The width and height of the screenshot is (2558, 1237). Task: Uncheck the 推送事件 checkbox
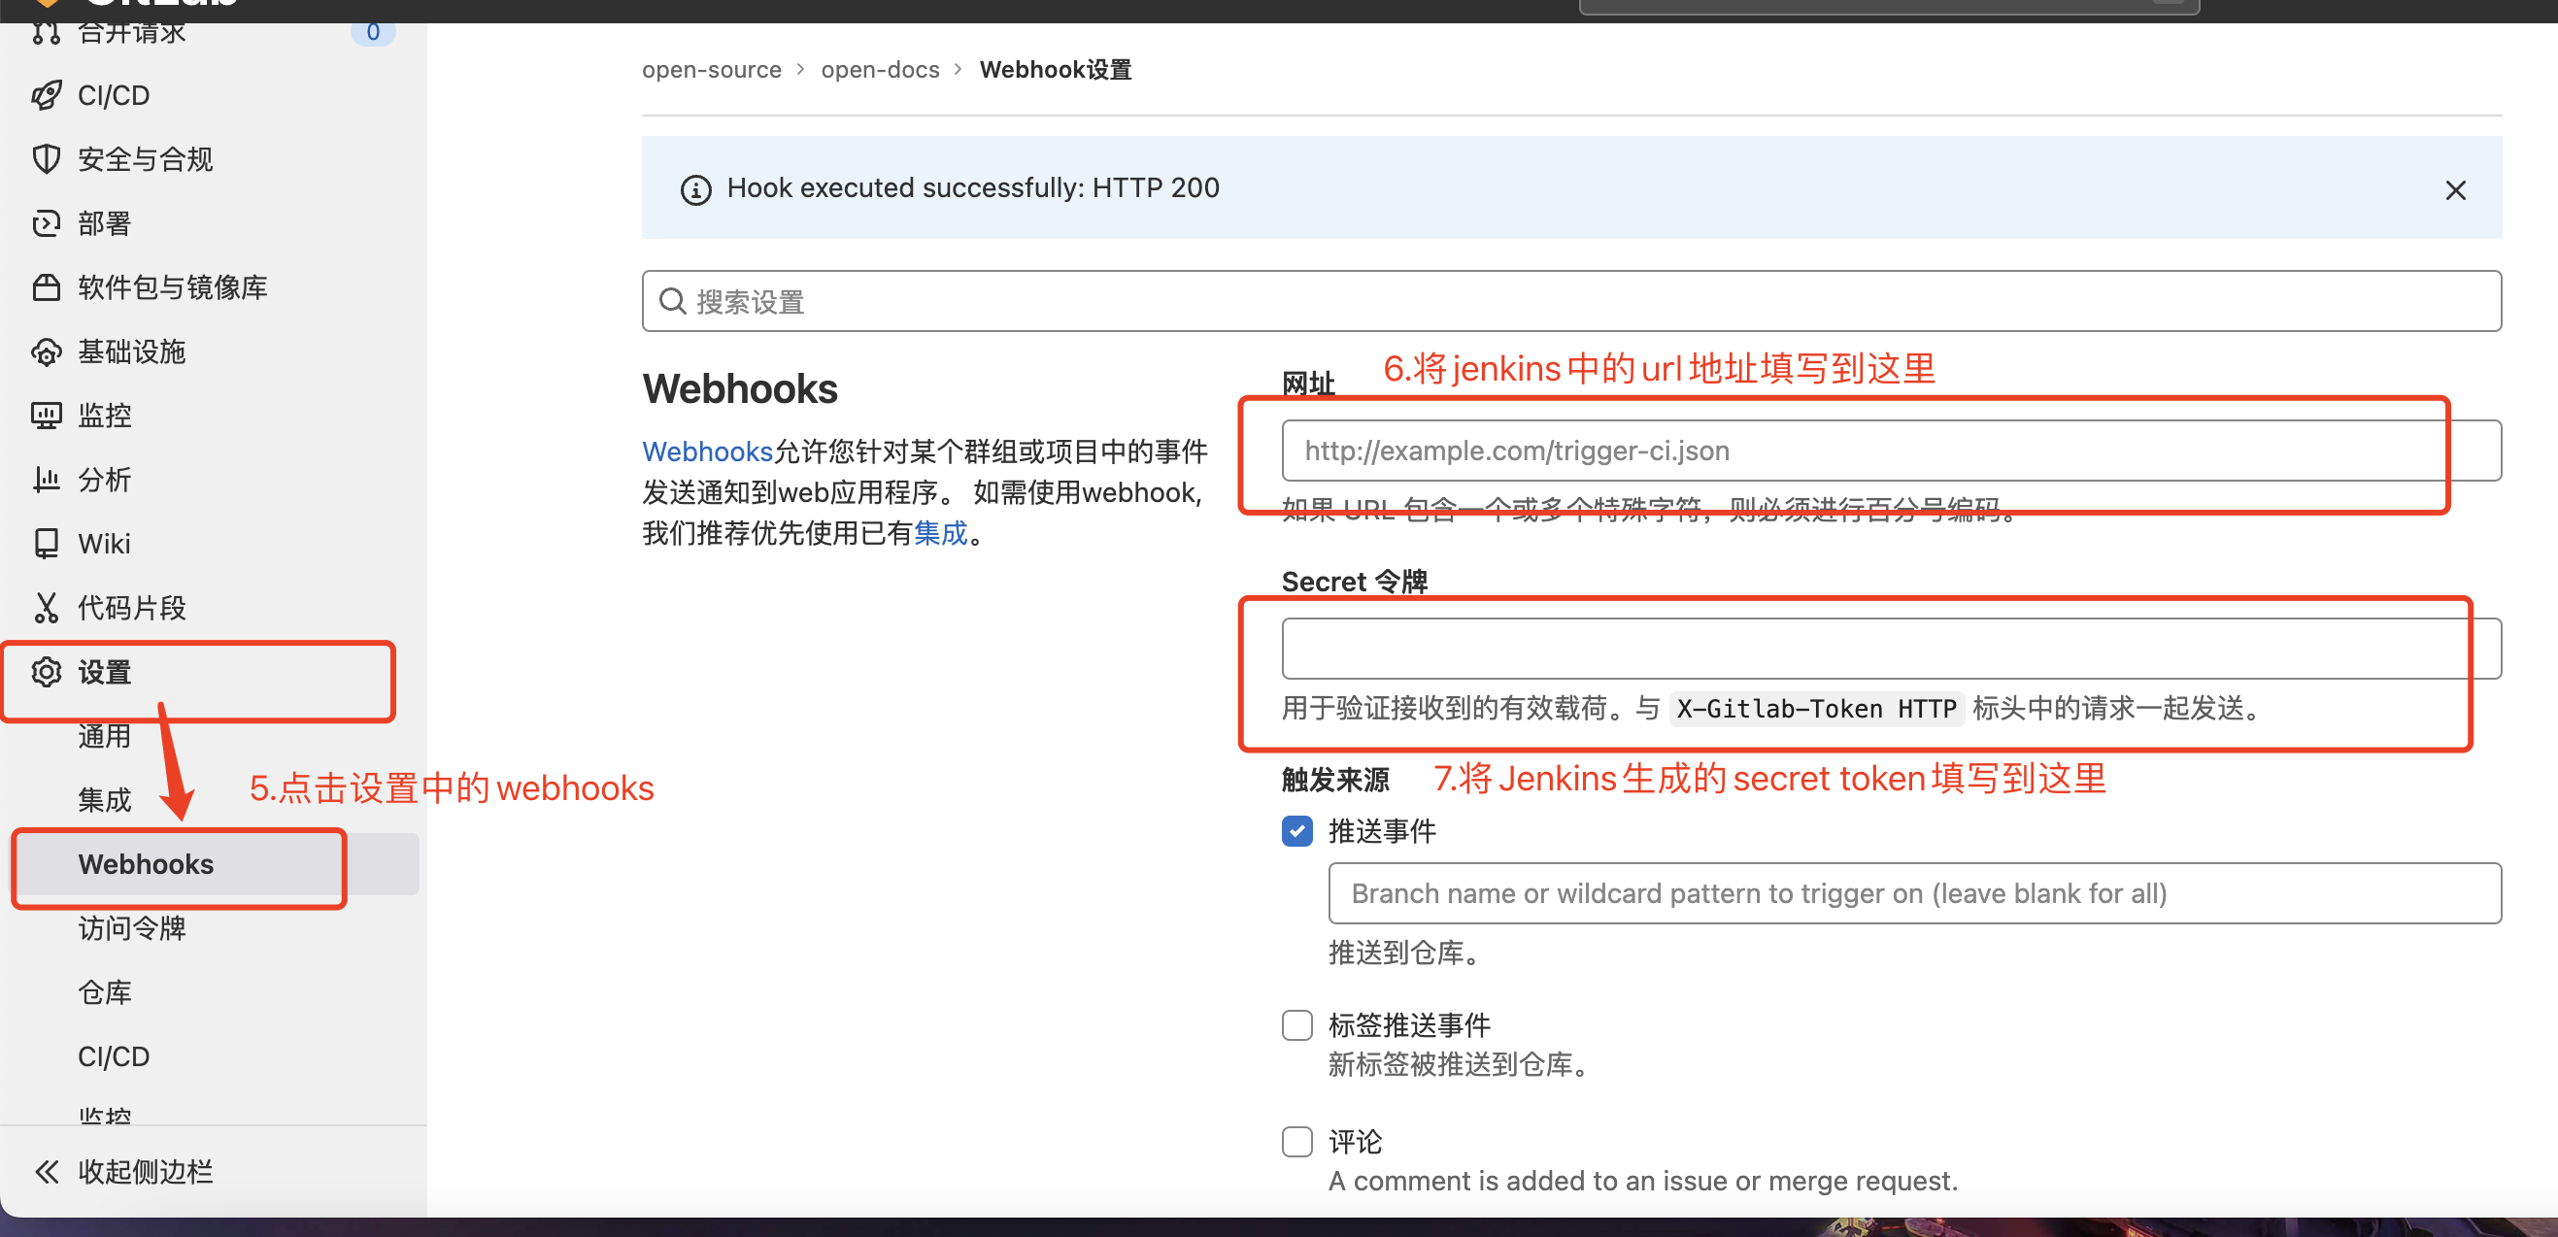(1296, 831)
